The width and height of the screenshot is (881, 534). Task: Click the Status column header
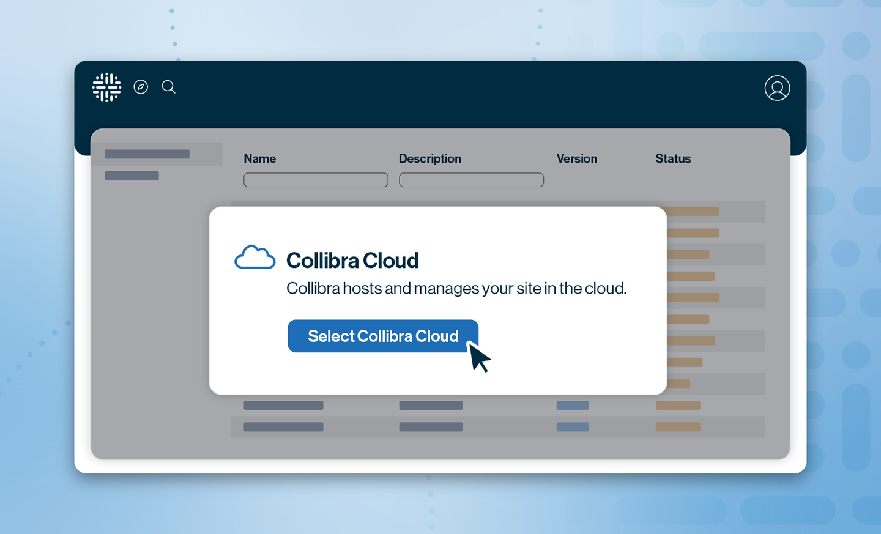click(673, 159)
